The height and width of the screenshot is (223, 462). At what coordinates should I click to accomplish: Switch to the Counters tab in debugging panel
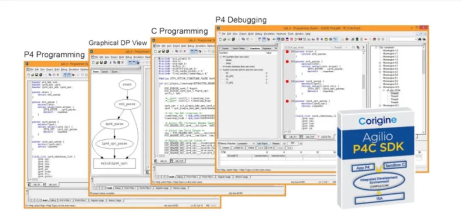(255, 49)
